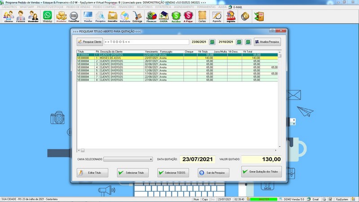Viewport: 359px width, 202px height.
Task: Select the row with Vencimento 22/08/2021
Action: (177, 77)
